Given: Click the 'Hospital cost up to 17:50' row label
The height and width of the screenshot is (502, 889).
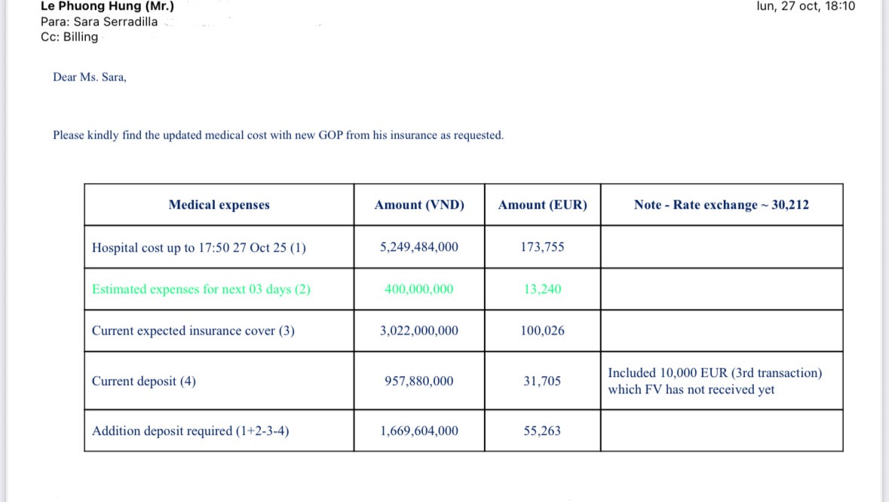Looking at the screenshot, I should 199,247.
